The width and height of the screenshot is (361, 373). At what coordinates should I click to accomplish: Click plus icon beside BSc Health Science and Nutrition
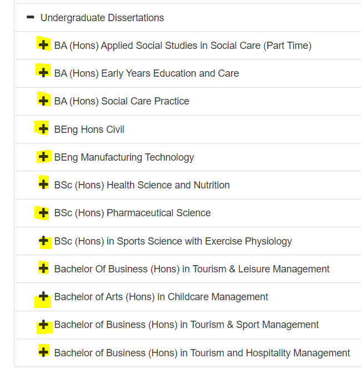tap(43, 185)
